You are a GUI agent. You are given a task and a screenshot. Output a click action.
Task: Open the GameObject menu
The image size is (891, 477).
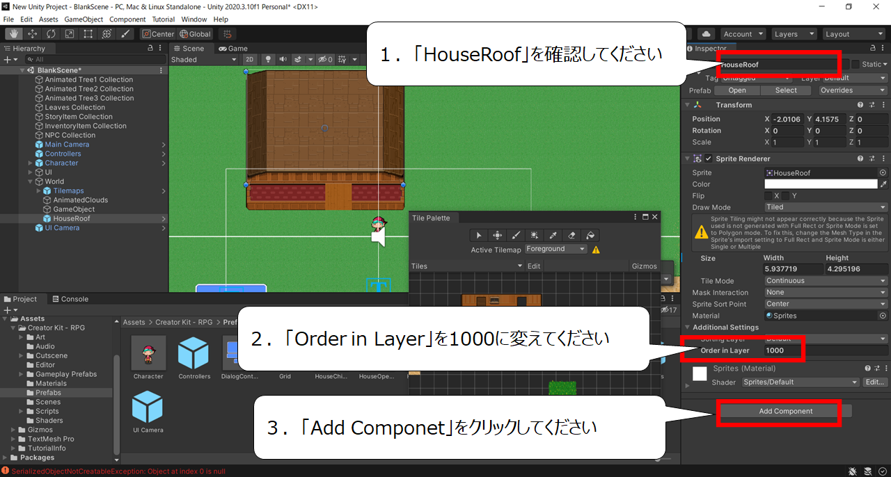coord(84,19)
